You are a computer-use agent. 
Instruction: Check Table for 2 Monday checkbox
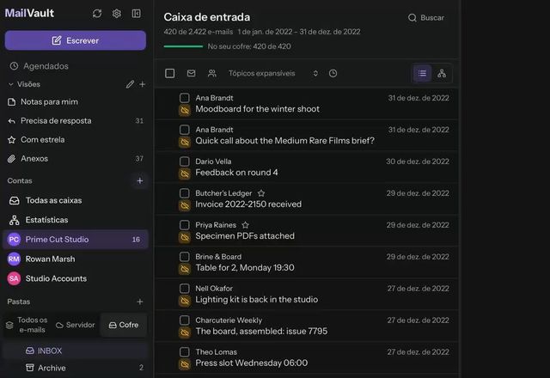185,257
